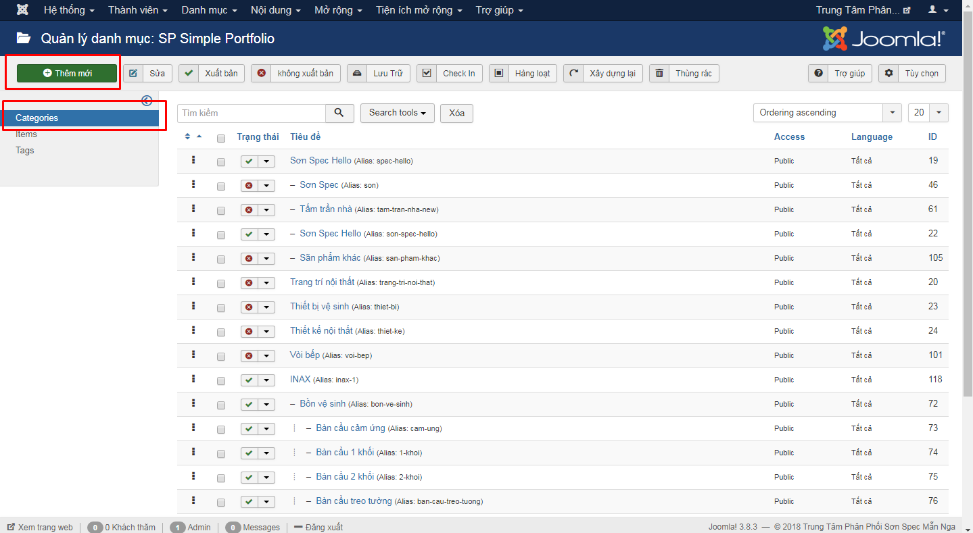The width and height of the screenshot is (973, 533).
Task: Open the Nội dung menu
Action: (275, 10)
